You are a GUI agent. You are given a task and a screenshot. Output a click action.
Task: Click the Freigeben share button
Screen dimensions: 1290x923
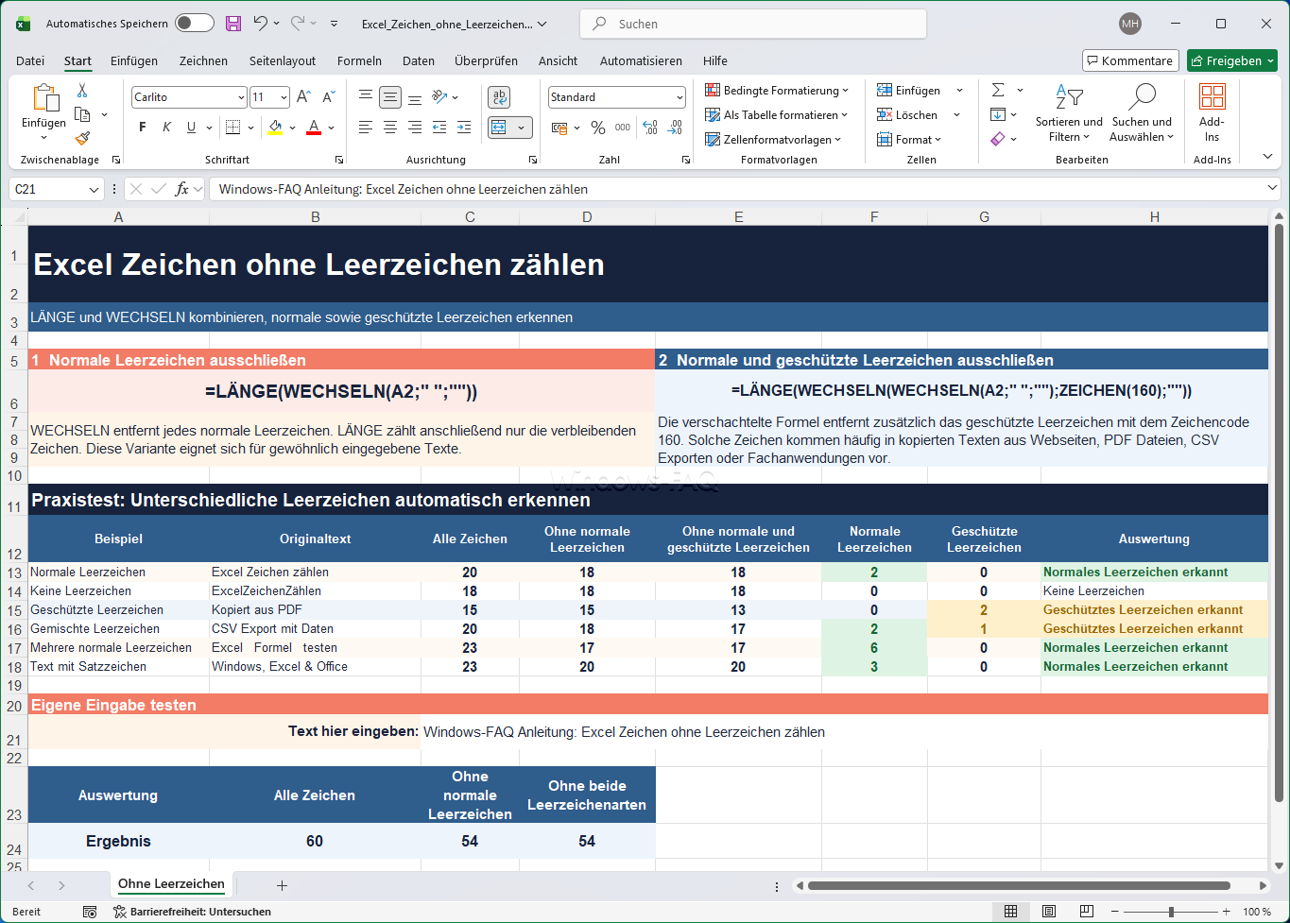1232,60
